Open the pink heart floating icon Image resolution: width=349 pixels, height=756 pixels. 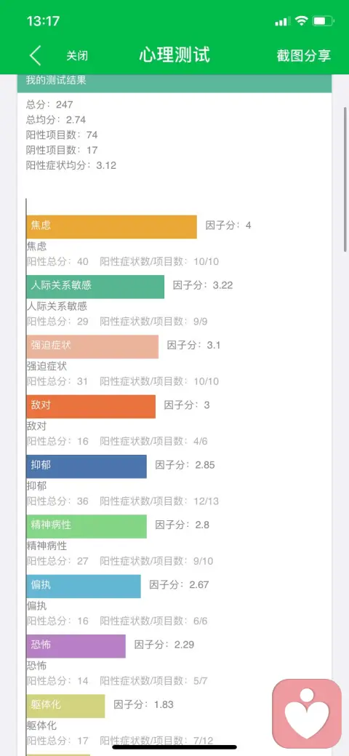click(x=307, y=714)
